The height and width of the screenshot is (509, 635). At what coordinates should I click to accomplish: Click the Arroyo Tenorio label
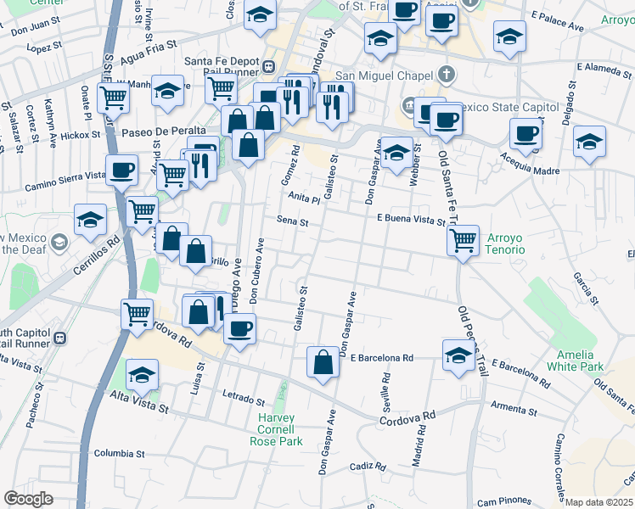point(505,243)
